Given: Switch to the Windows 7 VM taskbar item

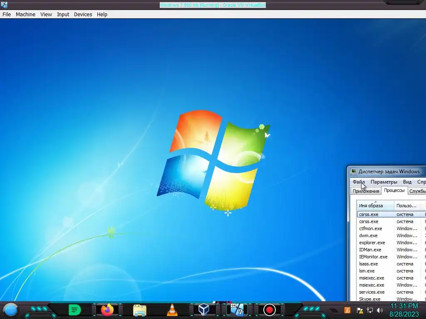Looking at the screenshot, I should pos(237,309).
